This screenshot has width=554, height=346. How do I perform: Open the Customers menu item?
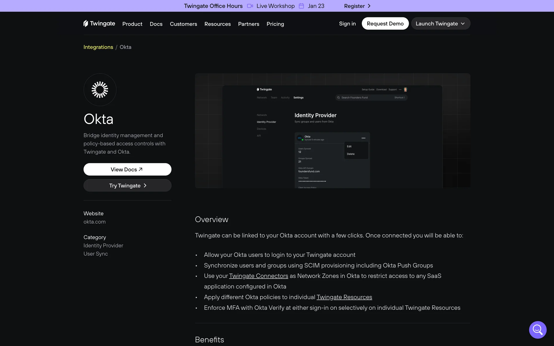(x=183, y=24)
